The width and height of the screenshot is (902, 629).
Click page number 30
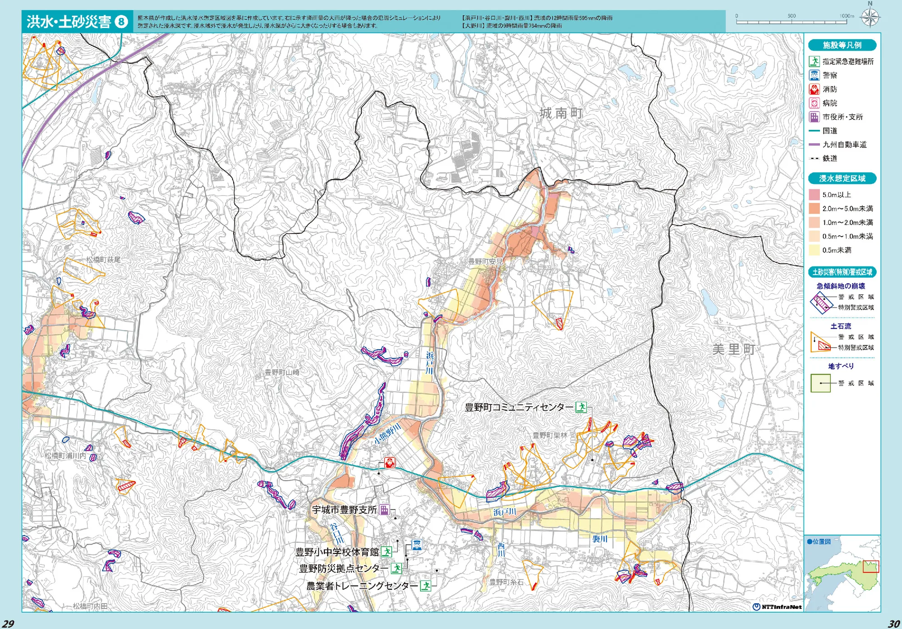click(x=893, y=624)
